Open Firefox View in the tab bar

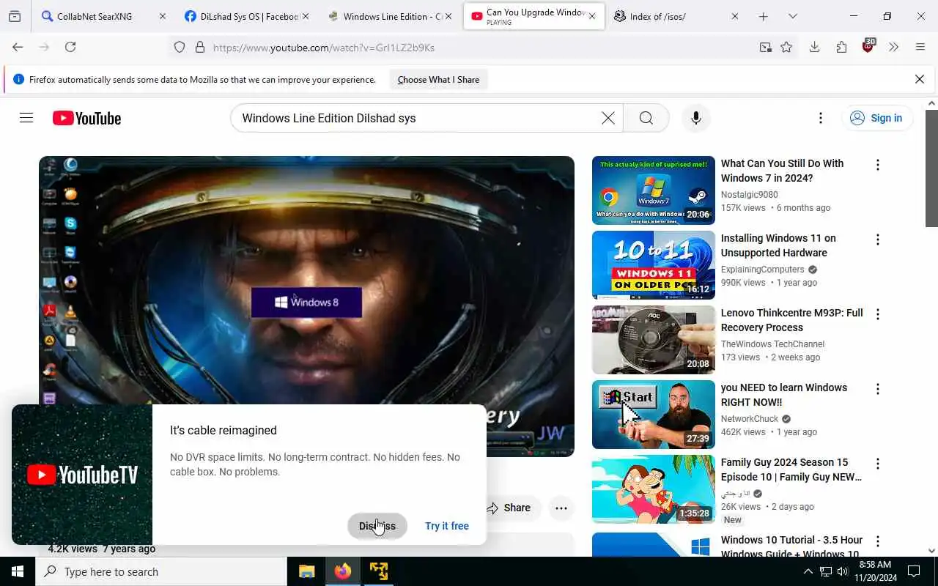pos(15,16)
